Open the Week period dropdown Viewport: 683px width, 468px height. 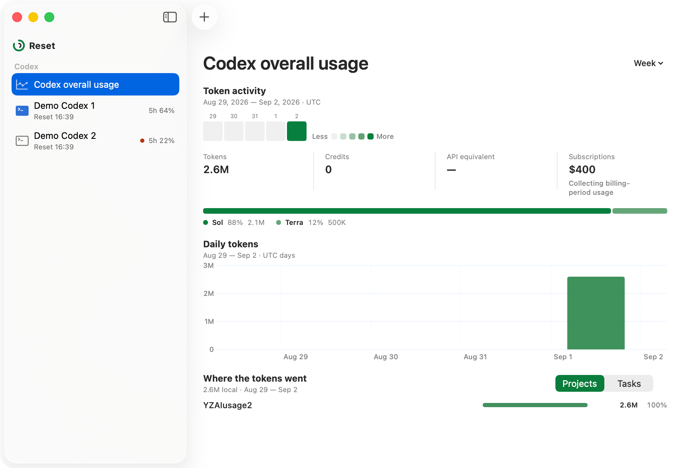[648, 63]
